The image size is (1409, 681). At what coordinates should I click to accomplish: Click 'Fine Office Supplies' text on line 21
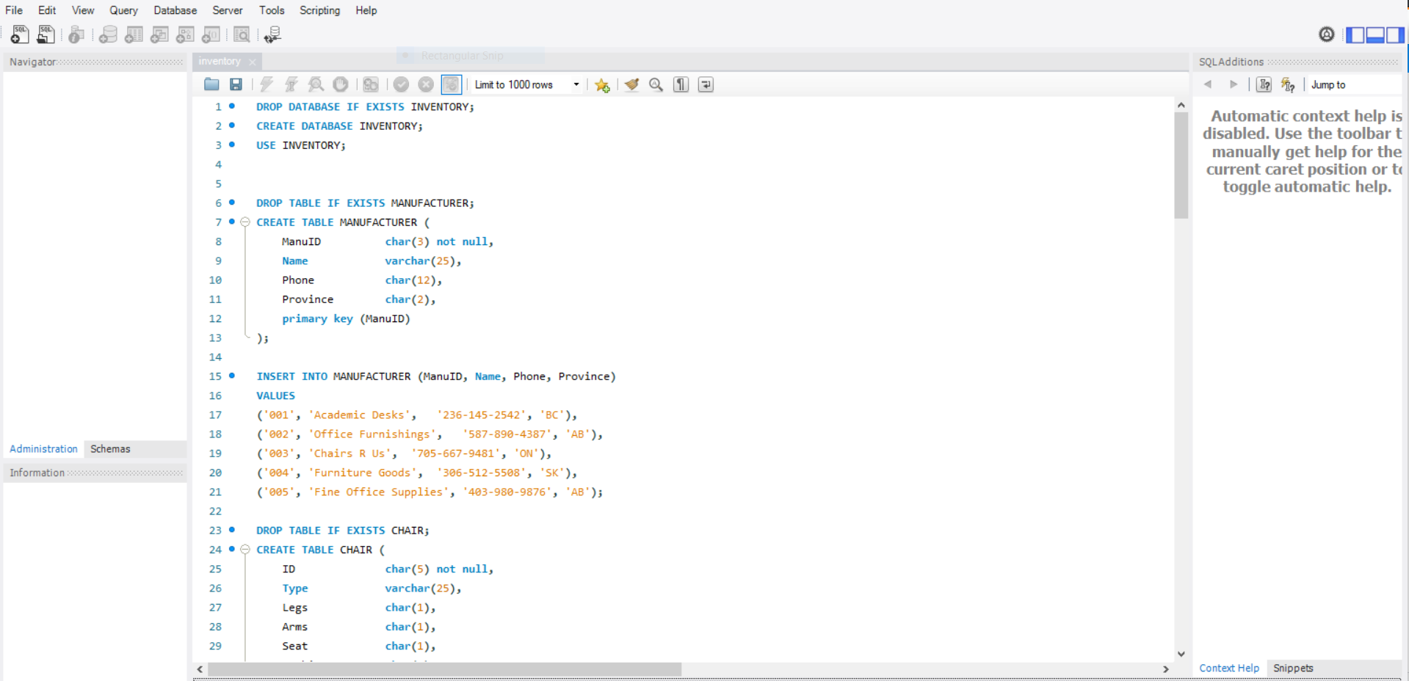point(379,492)
